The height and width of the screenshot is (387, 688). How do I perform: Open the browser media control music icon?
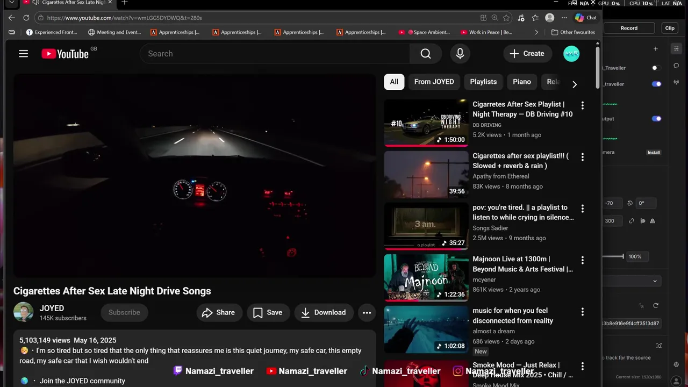[520, 18]
